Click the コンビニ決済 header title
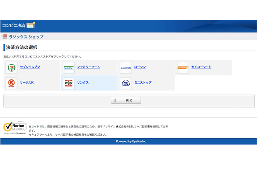This screenshot has width=257, height=171. pos(14,25)
